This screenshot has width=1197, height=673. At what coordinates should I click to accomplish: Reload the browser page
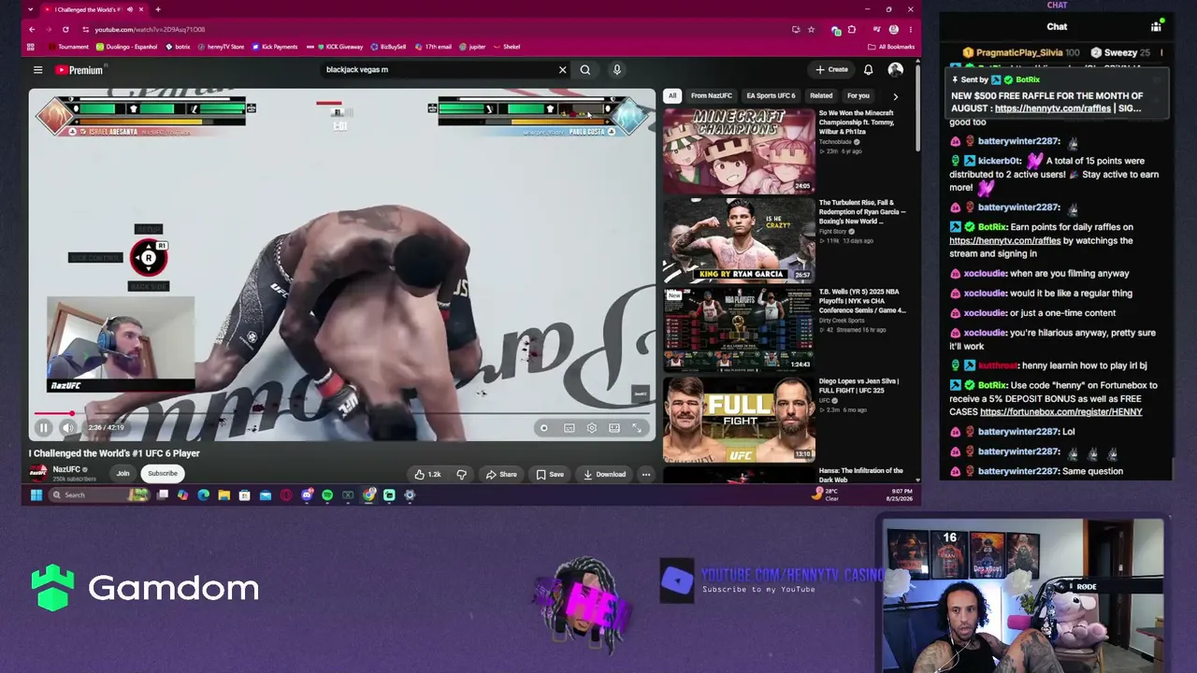65,29
